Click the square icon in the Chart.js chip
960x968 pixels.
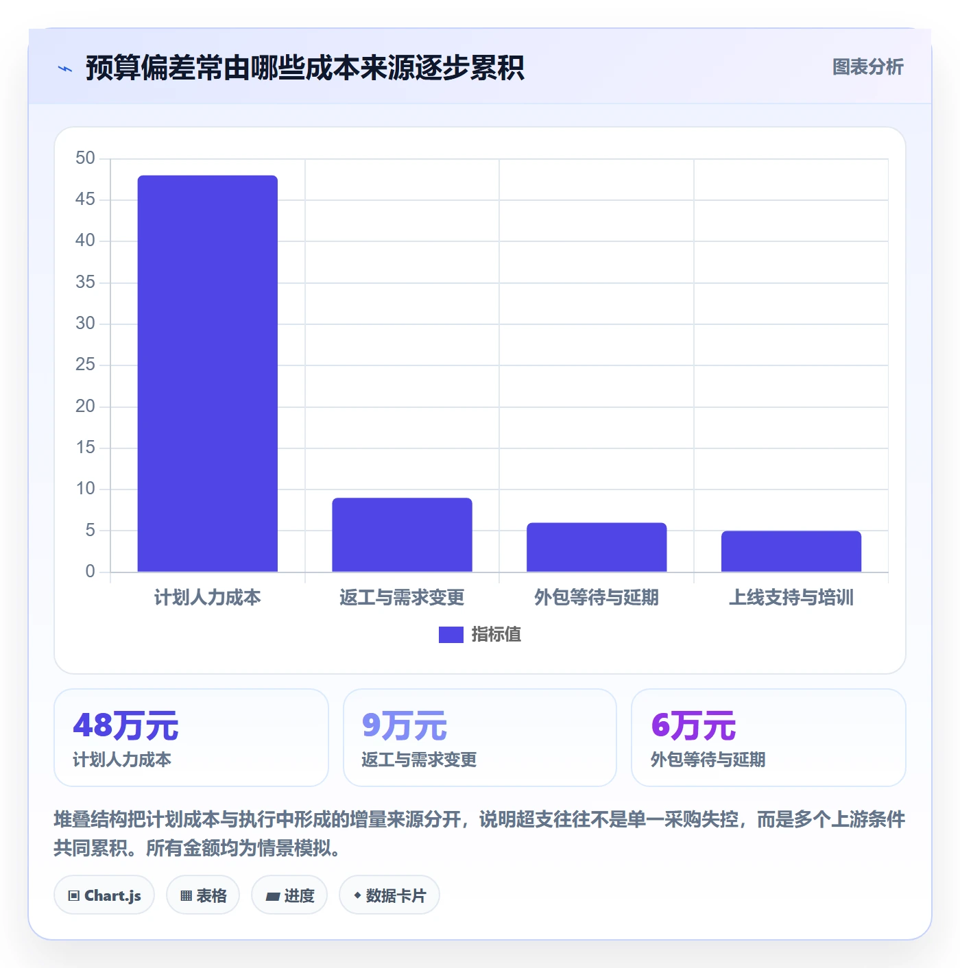point(74,896)
